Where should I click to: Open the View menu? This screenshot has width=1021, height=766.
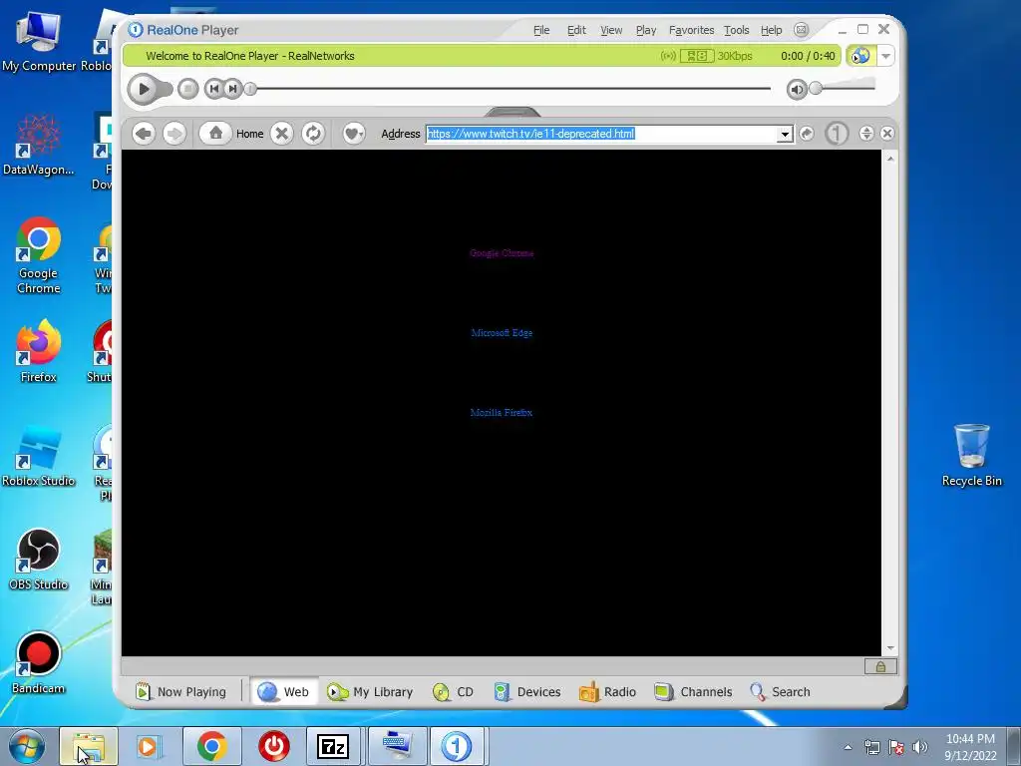[611, 30]
